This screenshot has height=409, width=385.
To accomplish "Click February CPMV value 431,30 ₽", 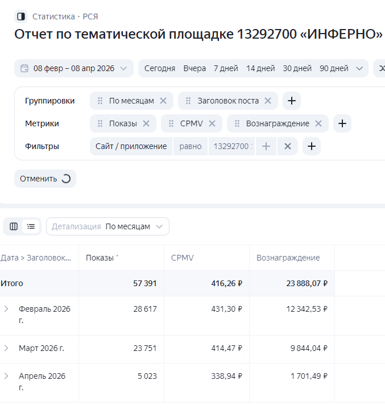I will coord(227,309).
